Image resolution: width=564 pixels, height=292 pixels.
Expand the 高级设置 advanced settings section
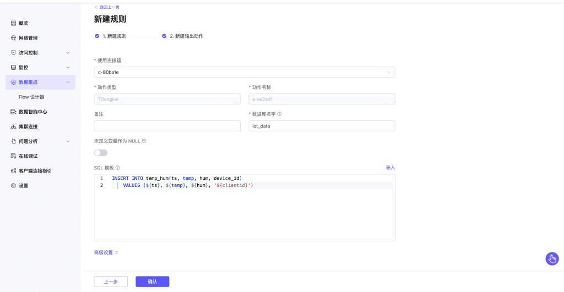[106, 252]
